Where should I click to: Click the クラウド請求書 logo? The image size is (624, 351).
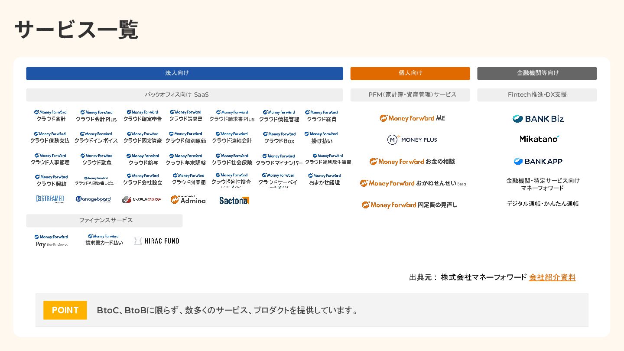[185, 115]
